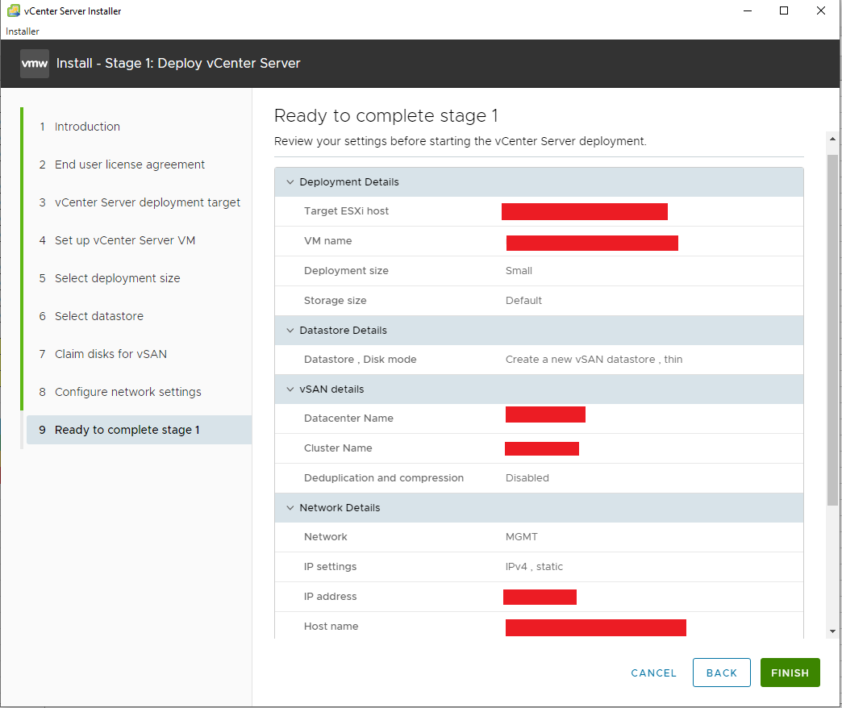Image resolution: width=842 pixels, height=708 pixels.
Task: Close the vCenter Server Installer window
Action: pyautogui.click(x=821, y=10)
